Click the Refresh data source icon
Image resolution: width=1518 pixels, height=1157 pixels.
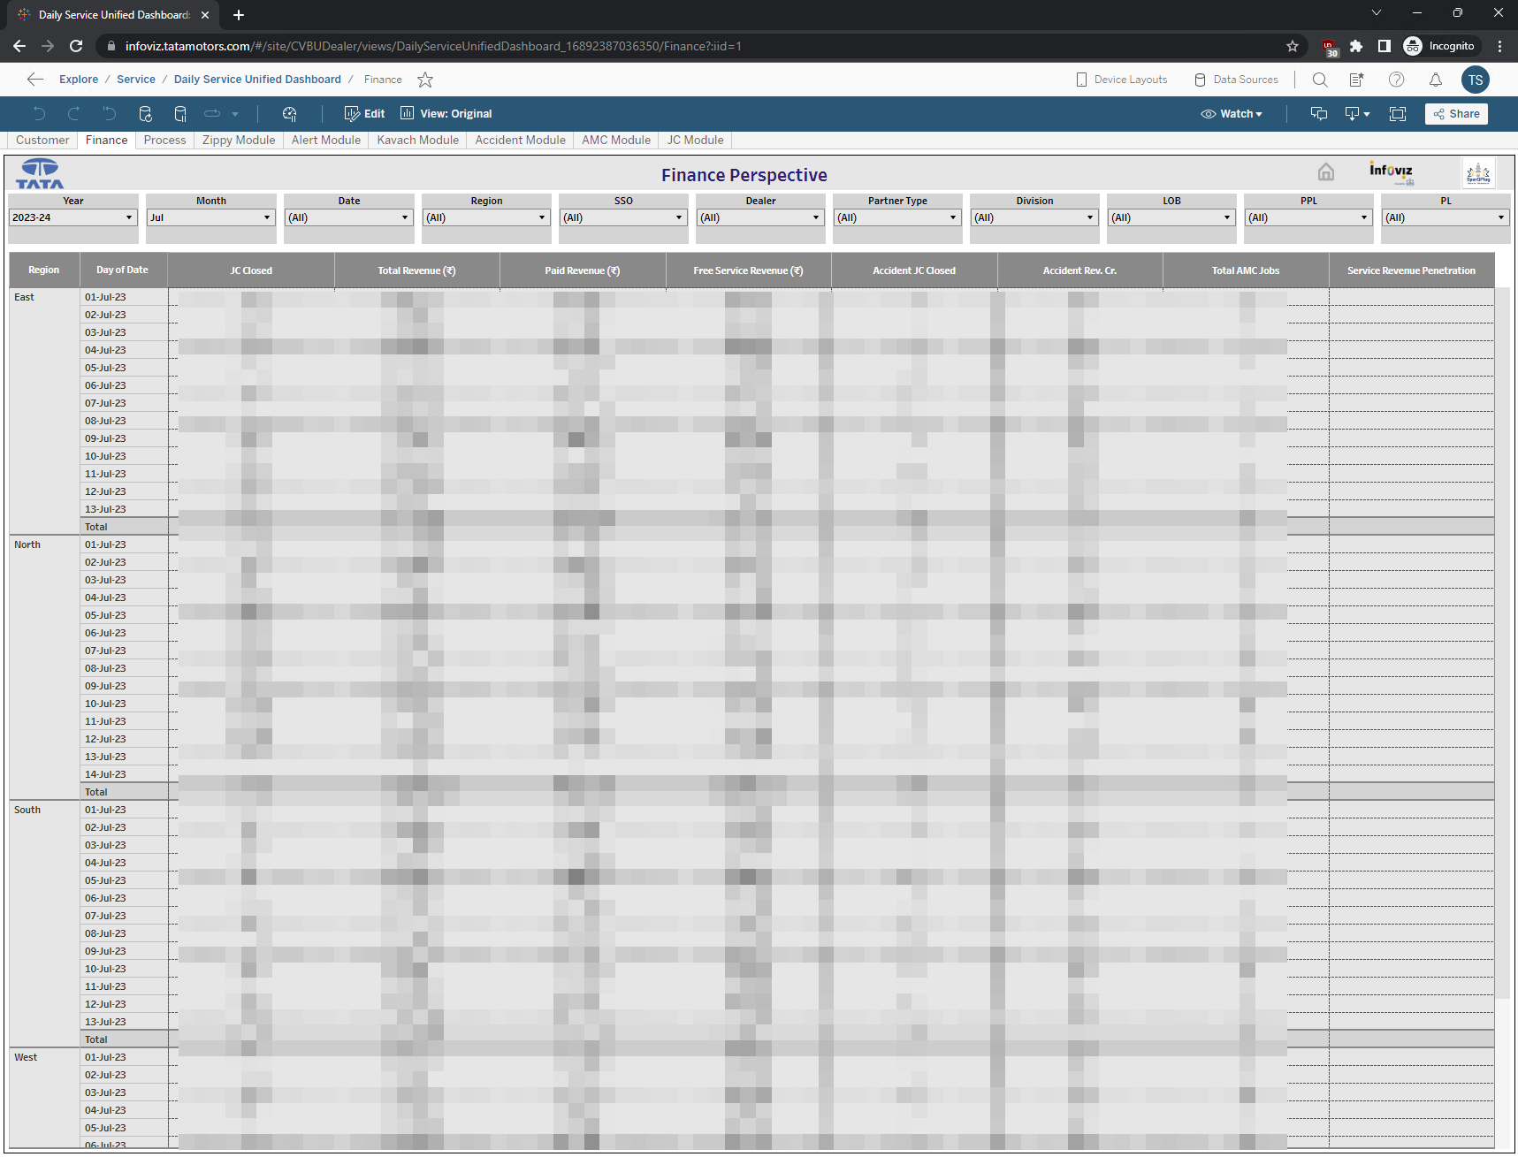point(146,114)
